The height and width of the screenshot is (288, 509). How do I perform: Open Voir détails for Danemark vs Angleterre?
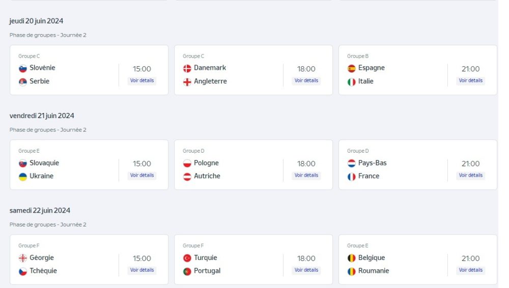coord(306,80)
